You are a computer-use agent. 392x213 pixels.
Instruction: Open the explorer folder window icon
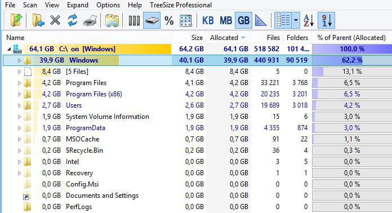click(112, 20)
